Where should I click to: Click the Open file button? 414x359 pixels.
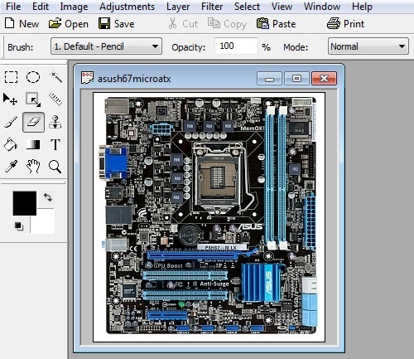[69, 24]
